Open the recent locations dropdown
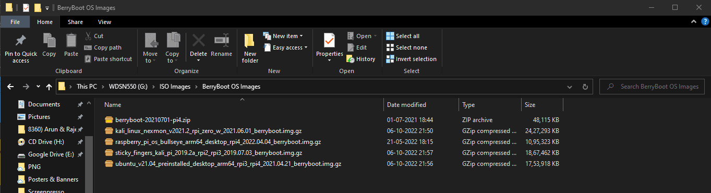The image size is (711, 193). [x=39, y=87]
